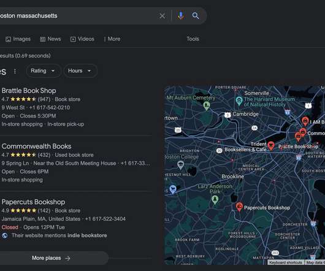The width and height of the screenshot is (325, 271).
Task: Click the blue shopping marker on map
Action: tap(173, 189)
